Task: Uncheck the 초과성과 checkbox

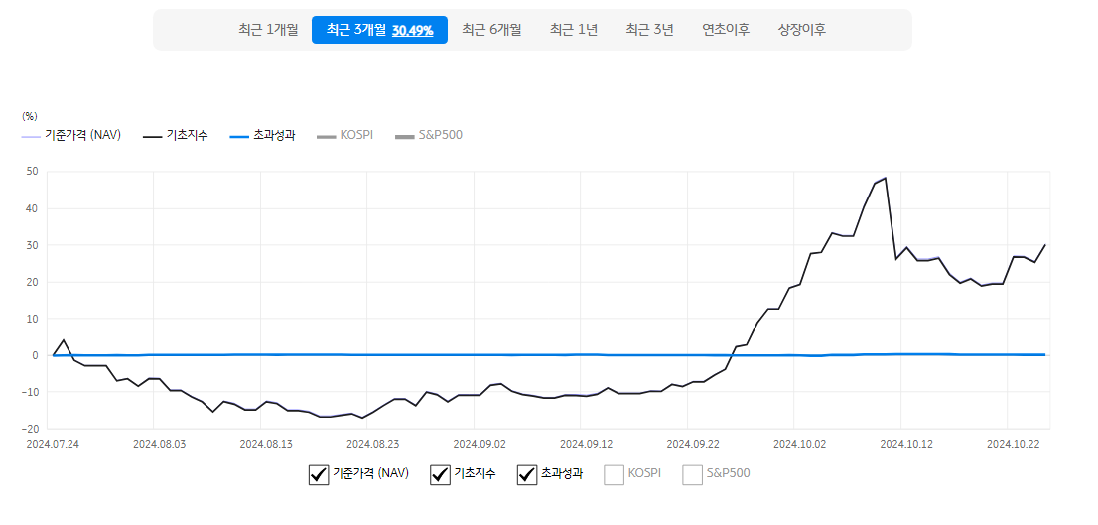Action: (527, 474)
